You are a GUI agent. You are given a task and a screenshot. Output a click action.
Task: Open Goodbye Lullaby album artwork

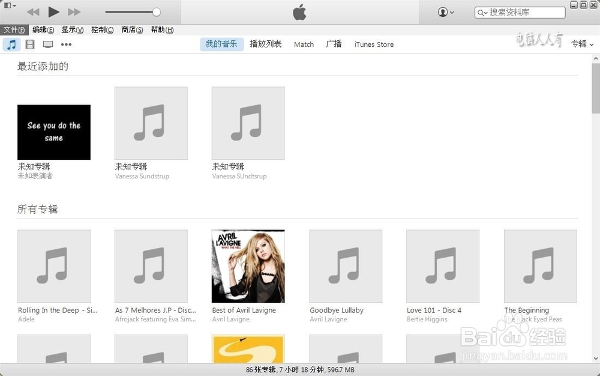coord(346,266)
